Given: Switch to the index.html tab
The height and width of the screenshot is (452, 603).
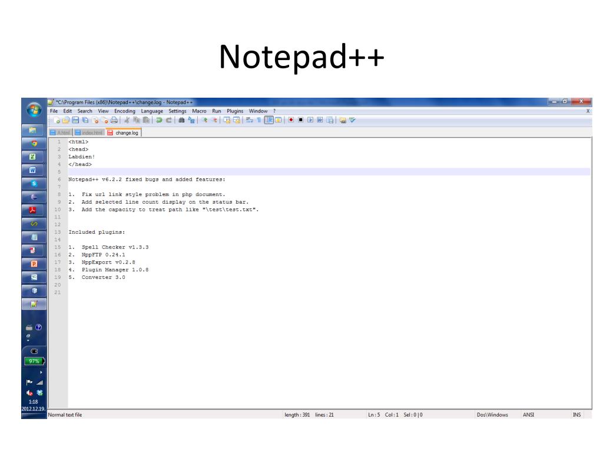Looking at the screenshot, I should (90, 132).
